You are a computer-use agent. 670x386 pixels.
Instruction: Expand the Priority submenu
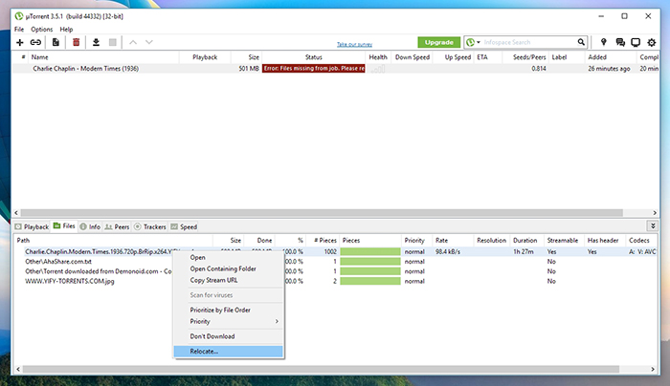228,322
